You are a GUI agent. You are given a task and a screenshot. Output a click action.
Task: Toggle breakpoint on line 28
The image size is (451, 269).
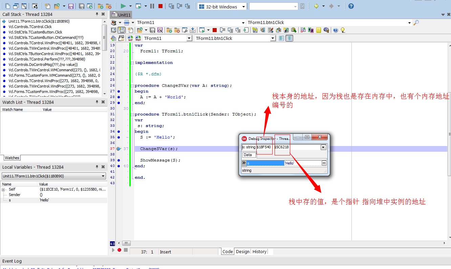point(119,97)
